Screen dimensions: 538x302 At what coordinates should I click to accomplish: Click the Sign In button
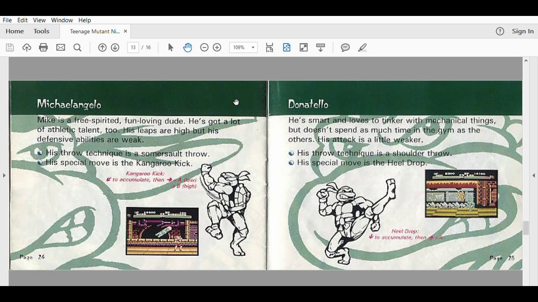click(523, 31)
